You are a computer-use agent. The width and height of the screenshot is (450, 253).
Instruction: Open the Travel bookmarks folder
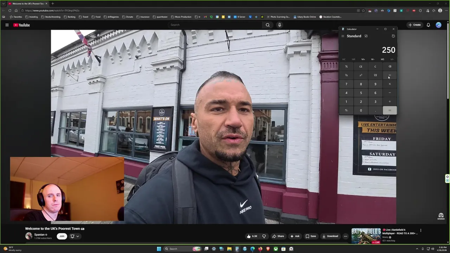point(83,17)
